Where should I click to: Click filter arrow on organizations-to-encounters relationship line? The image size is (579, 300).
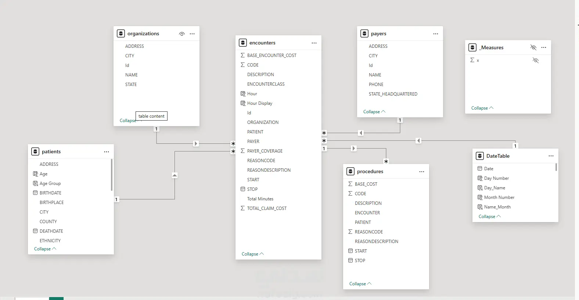click(196, 143)
